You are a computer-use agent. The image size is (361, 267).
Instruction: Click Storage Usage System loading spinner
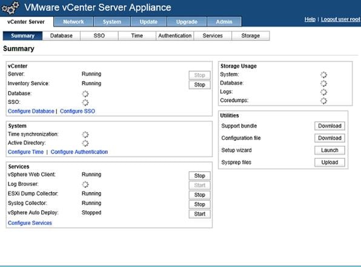pos(323,75)
